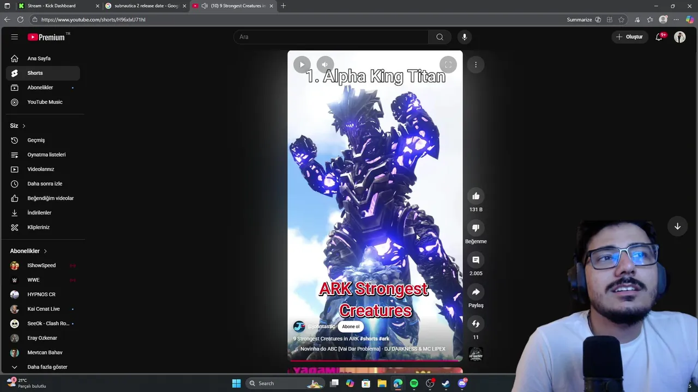Like the Short showing 131 B
The width and height of the screenshot is (698, 392).
point(476,196)
